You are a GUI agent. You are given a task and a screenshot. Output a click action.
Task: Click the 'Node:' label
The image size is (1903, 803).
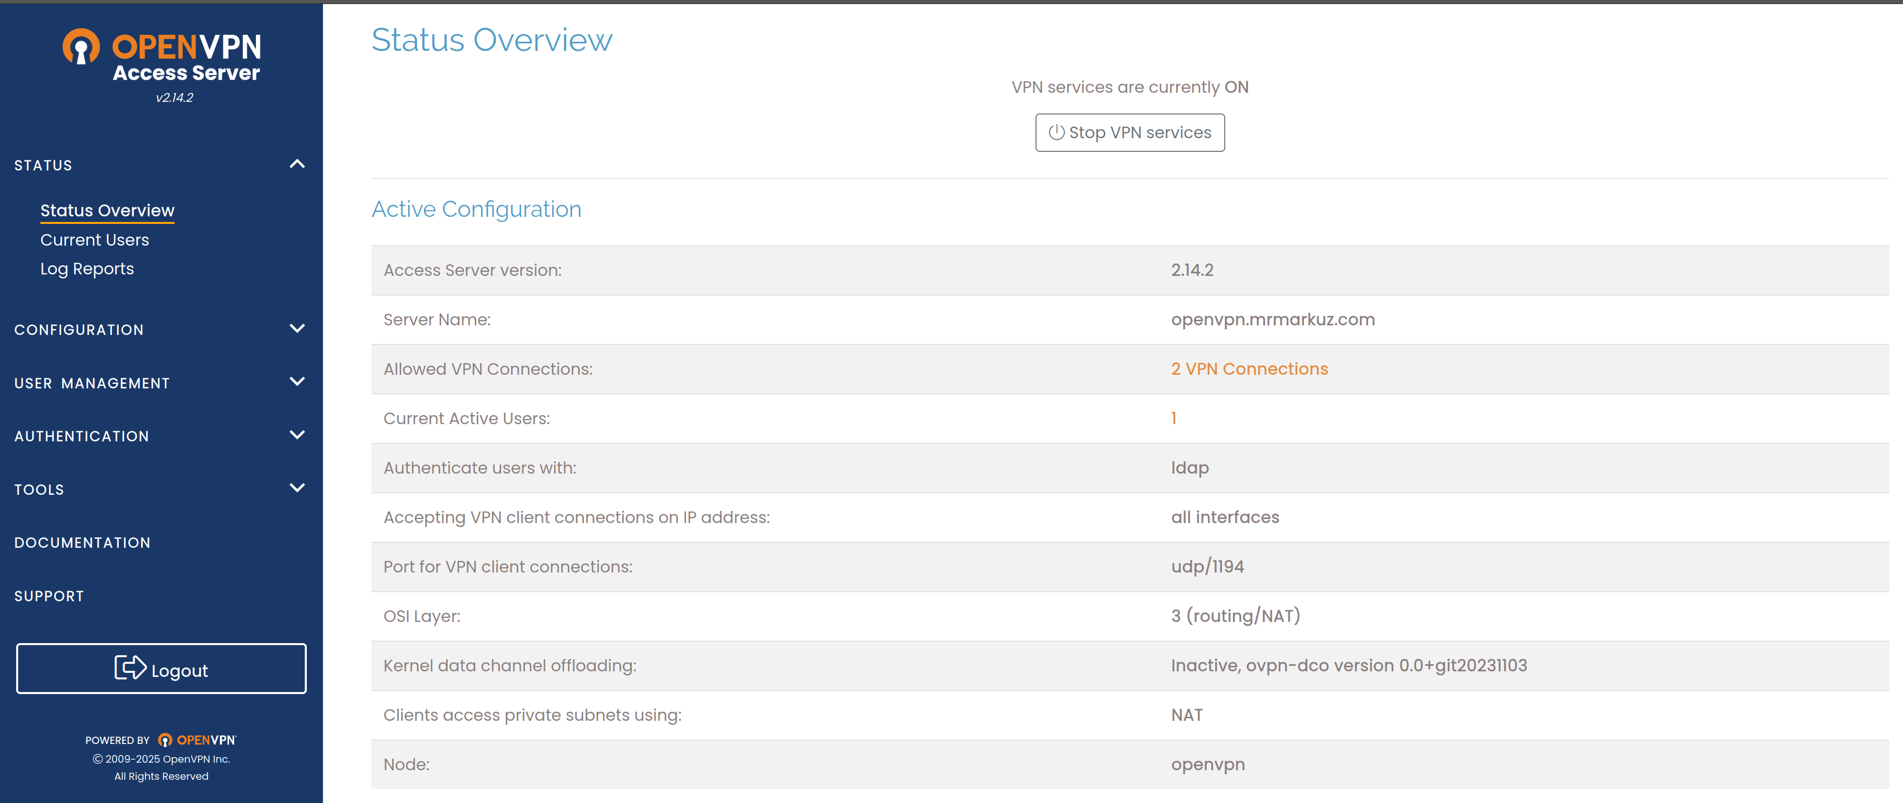tap(406, 765)
